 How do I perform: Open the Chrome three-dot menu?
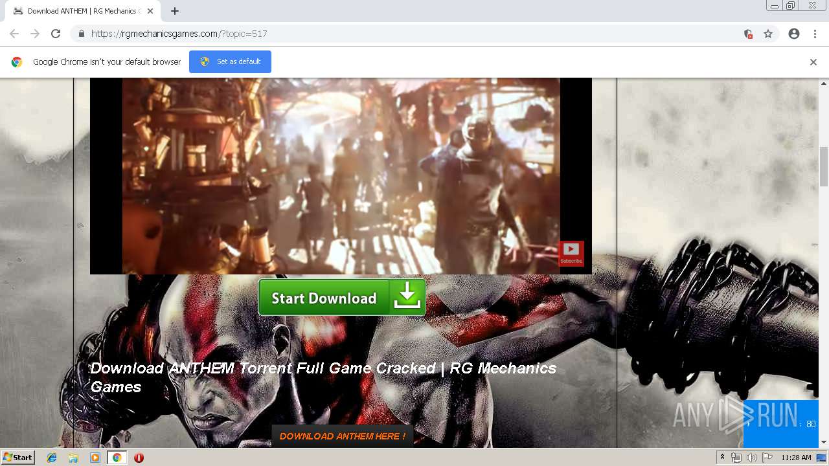[815, 34]
